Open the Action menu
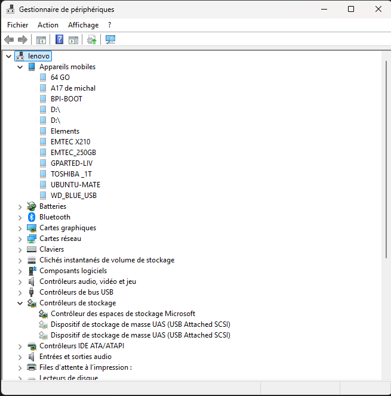The image size is (391, 396). 48,25
